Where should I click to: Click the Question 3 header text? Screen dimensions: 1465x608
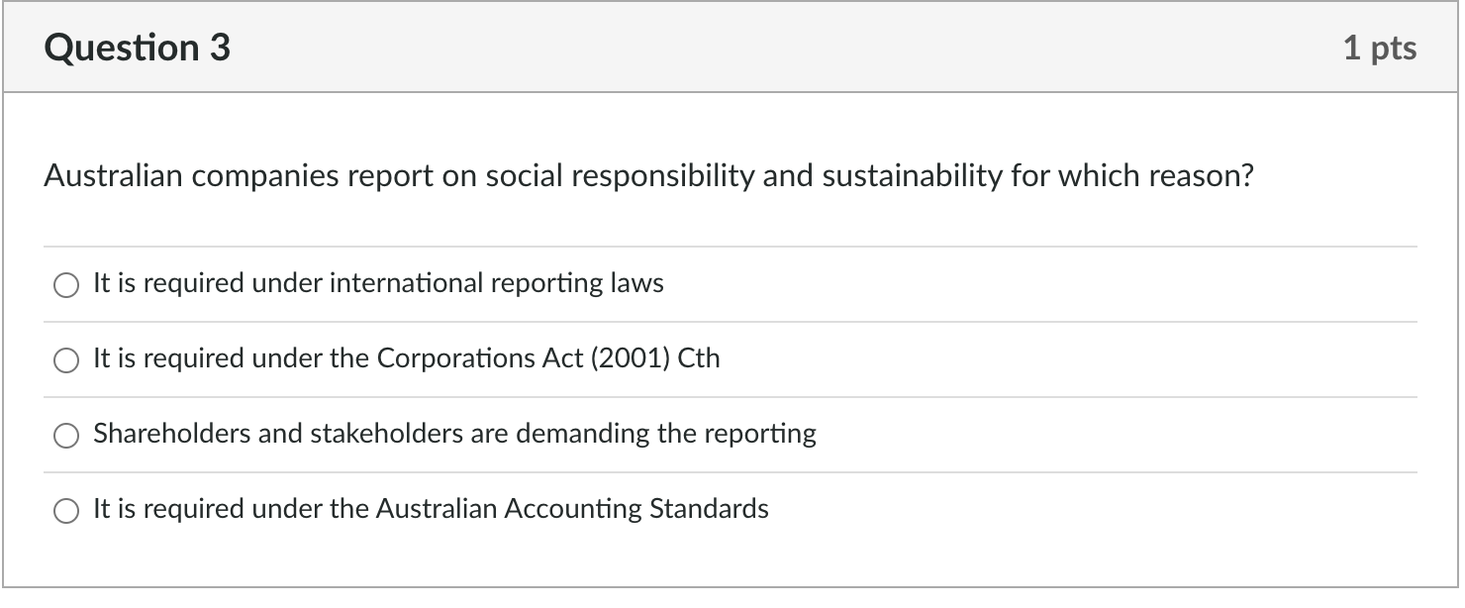tap(139, 46)
